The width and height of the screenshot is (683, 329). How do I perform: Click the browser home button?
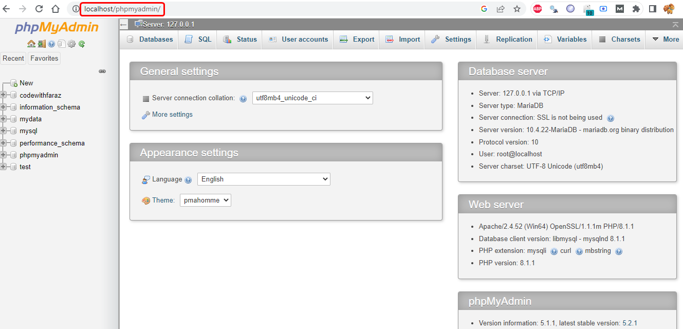pos(56,9)
